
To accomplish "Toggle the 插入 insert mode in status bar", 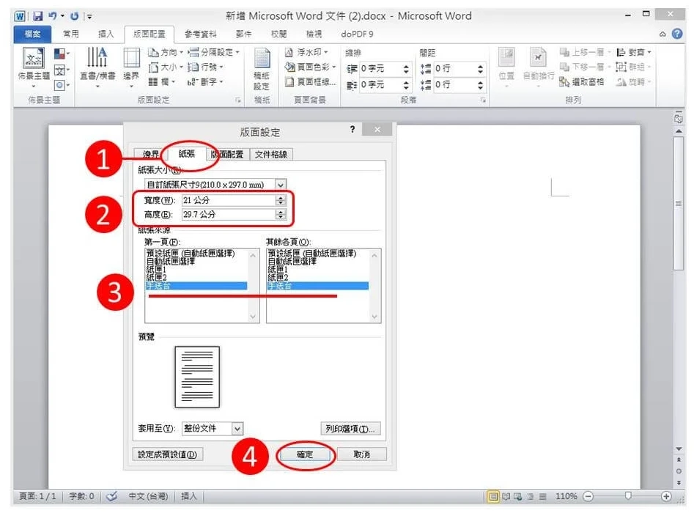I will click(188, 496).
